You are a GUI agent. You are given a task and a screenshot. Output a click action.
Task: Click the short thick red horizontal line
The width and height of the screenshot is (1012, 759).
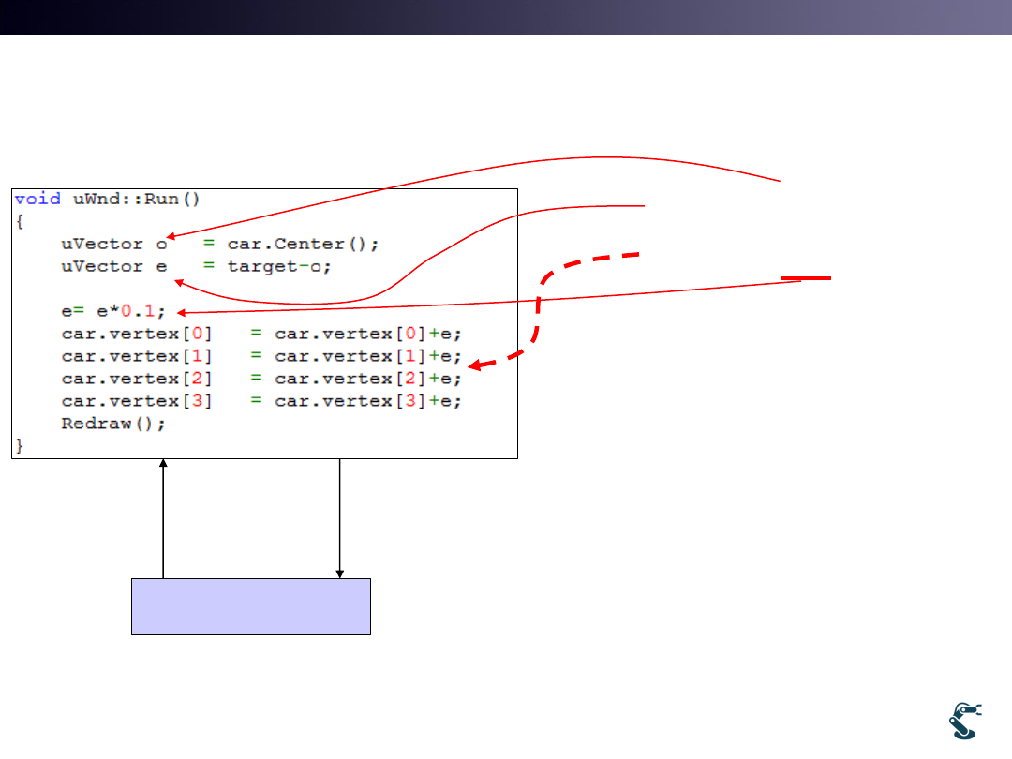tap(806, 278)
